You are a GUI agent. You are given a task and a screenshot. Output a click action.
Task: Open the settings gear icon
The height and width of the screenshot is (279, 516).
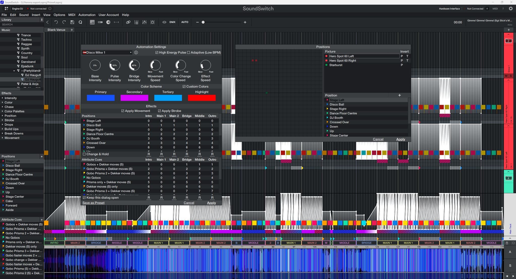tap(511, 9)
